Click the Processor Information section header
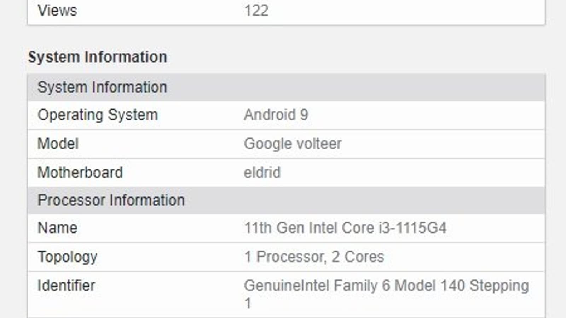Viewport: 566px width, 318px height. [111, 200]
